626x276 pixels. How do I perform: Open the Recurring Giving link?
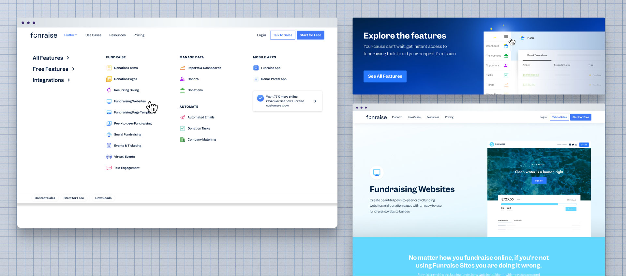pos(127,90)
